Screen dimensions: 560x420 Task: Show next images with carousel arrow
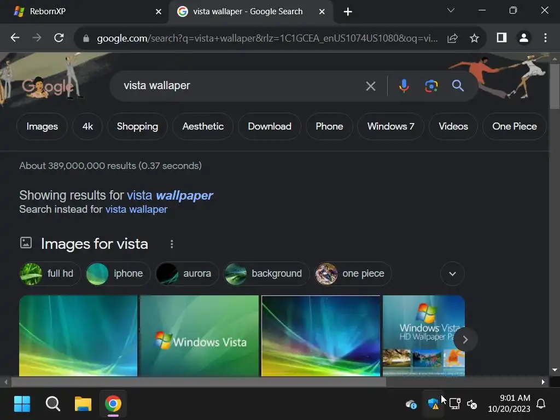(x=465, y=340)
